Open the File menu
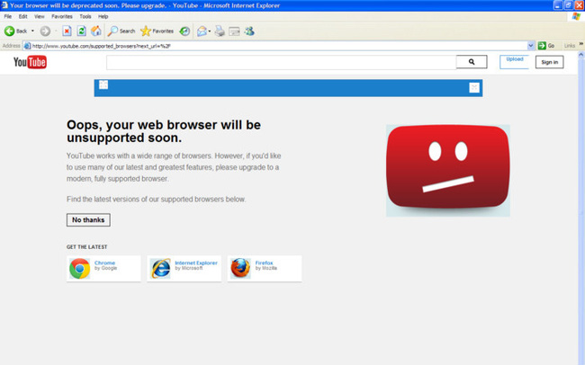 pyautogui.click(x=8, y=16)
